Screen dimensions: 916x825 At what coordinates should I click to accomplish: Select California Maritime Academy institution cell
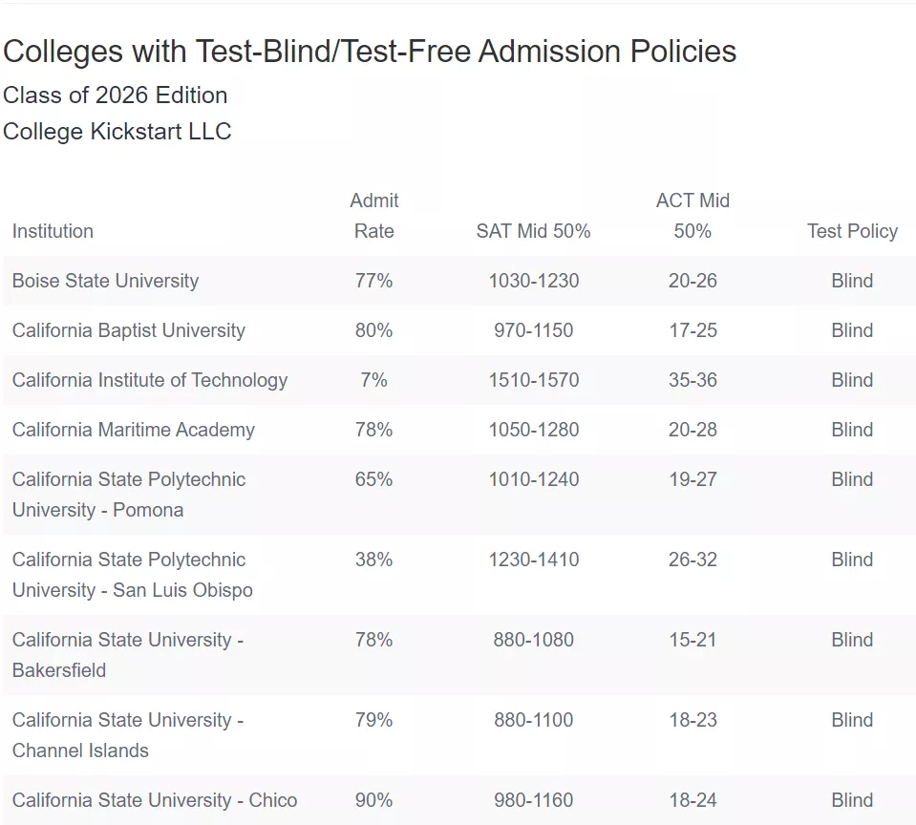coord(133,430)
